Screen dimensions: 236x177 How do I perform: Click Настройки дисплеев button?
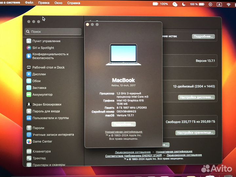point(196,97)
